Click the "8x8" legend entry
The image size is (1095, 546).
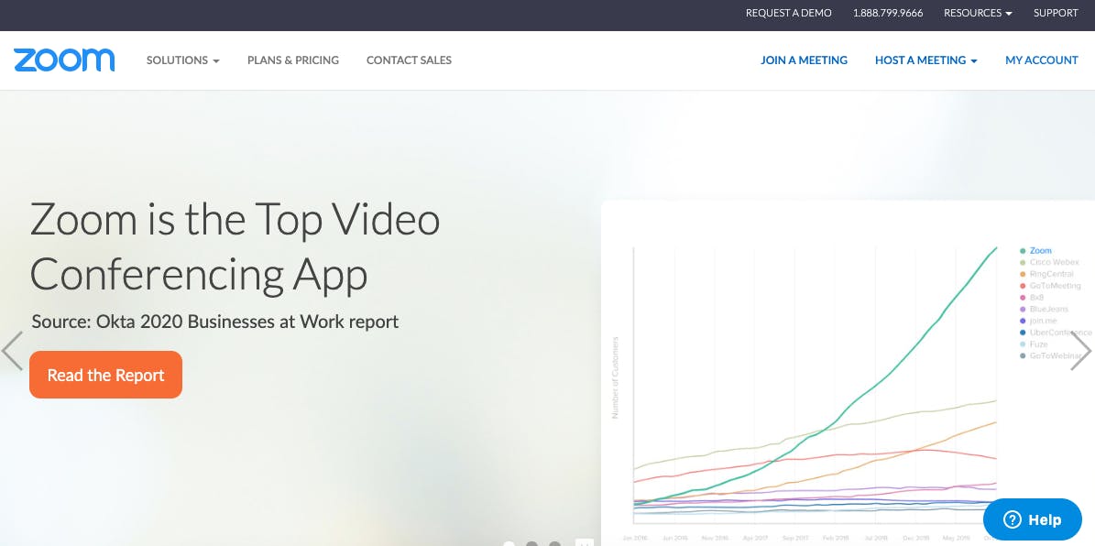(1032, 298)
